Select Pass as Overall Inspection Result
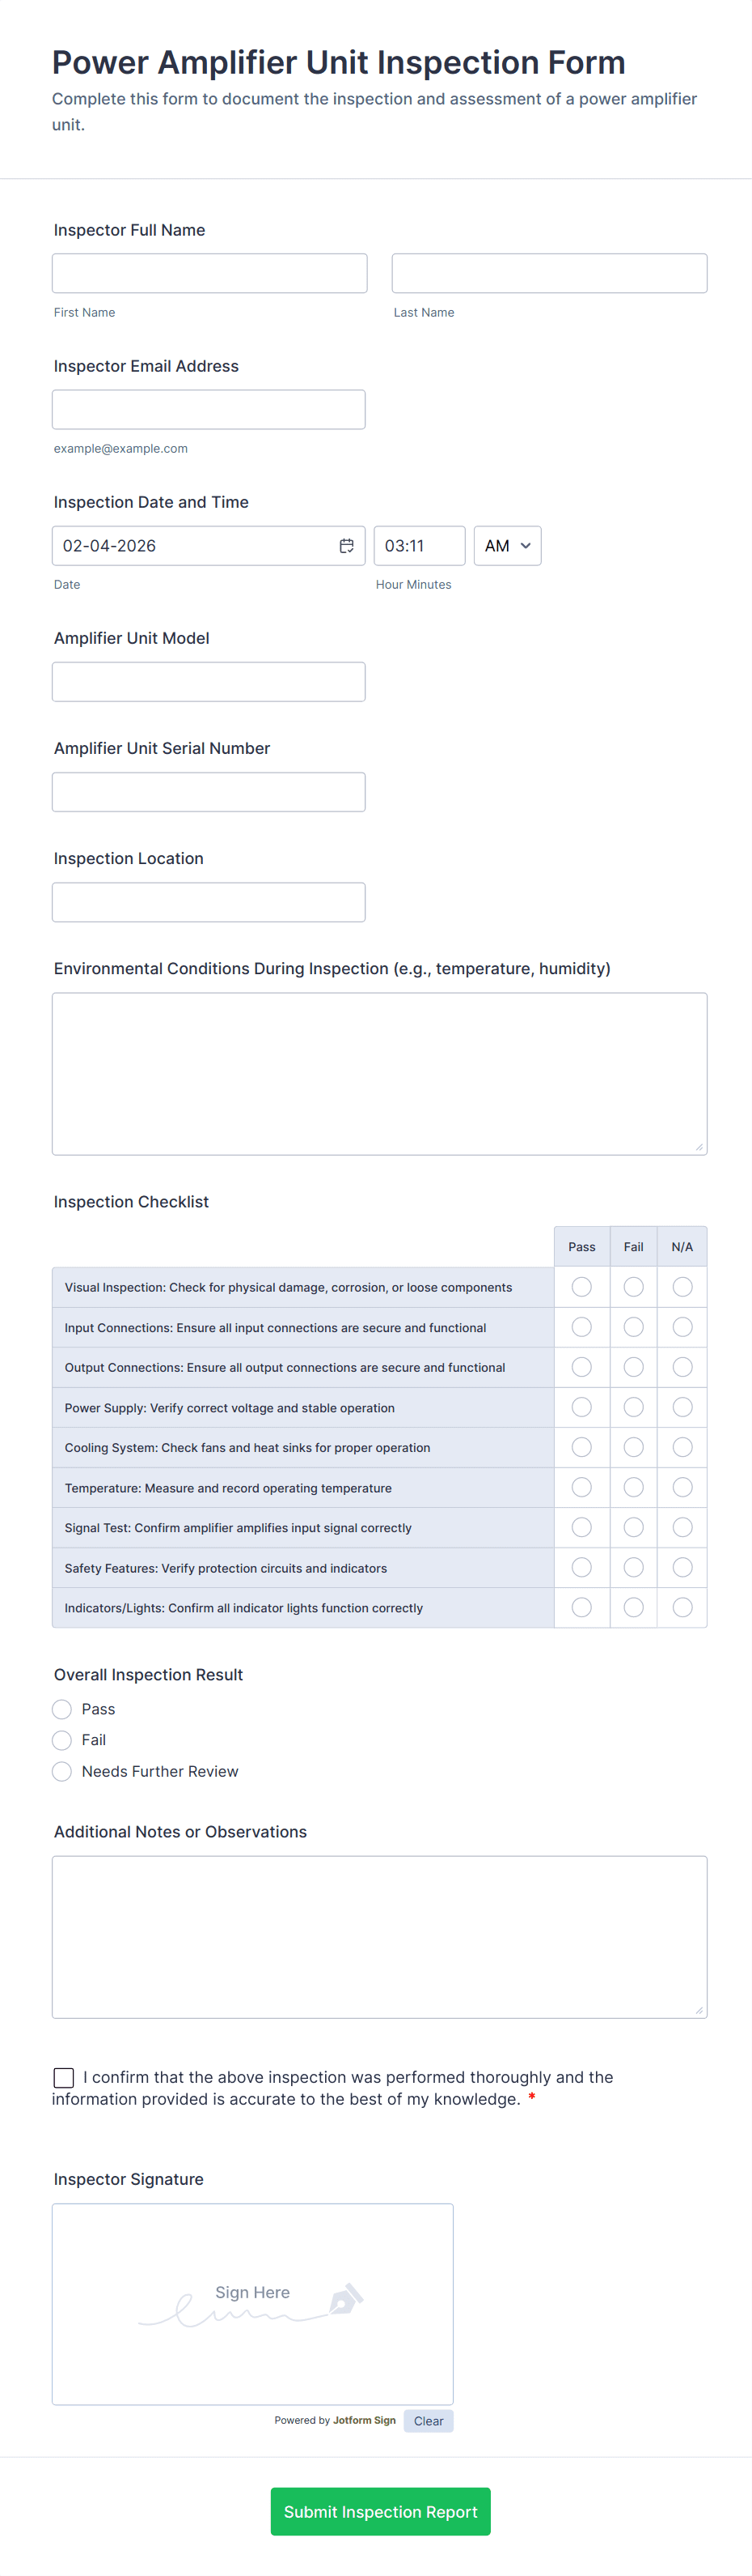Screen dimensions: 752x2576 [x=62, y=1709]
